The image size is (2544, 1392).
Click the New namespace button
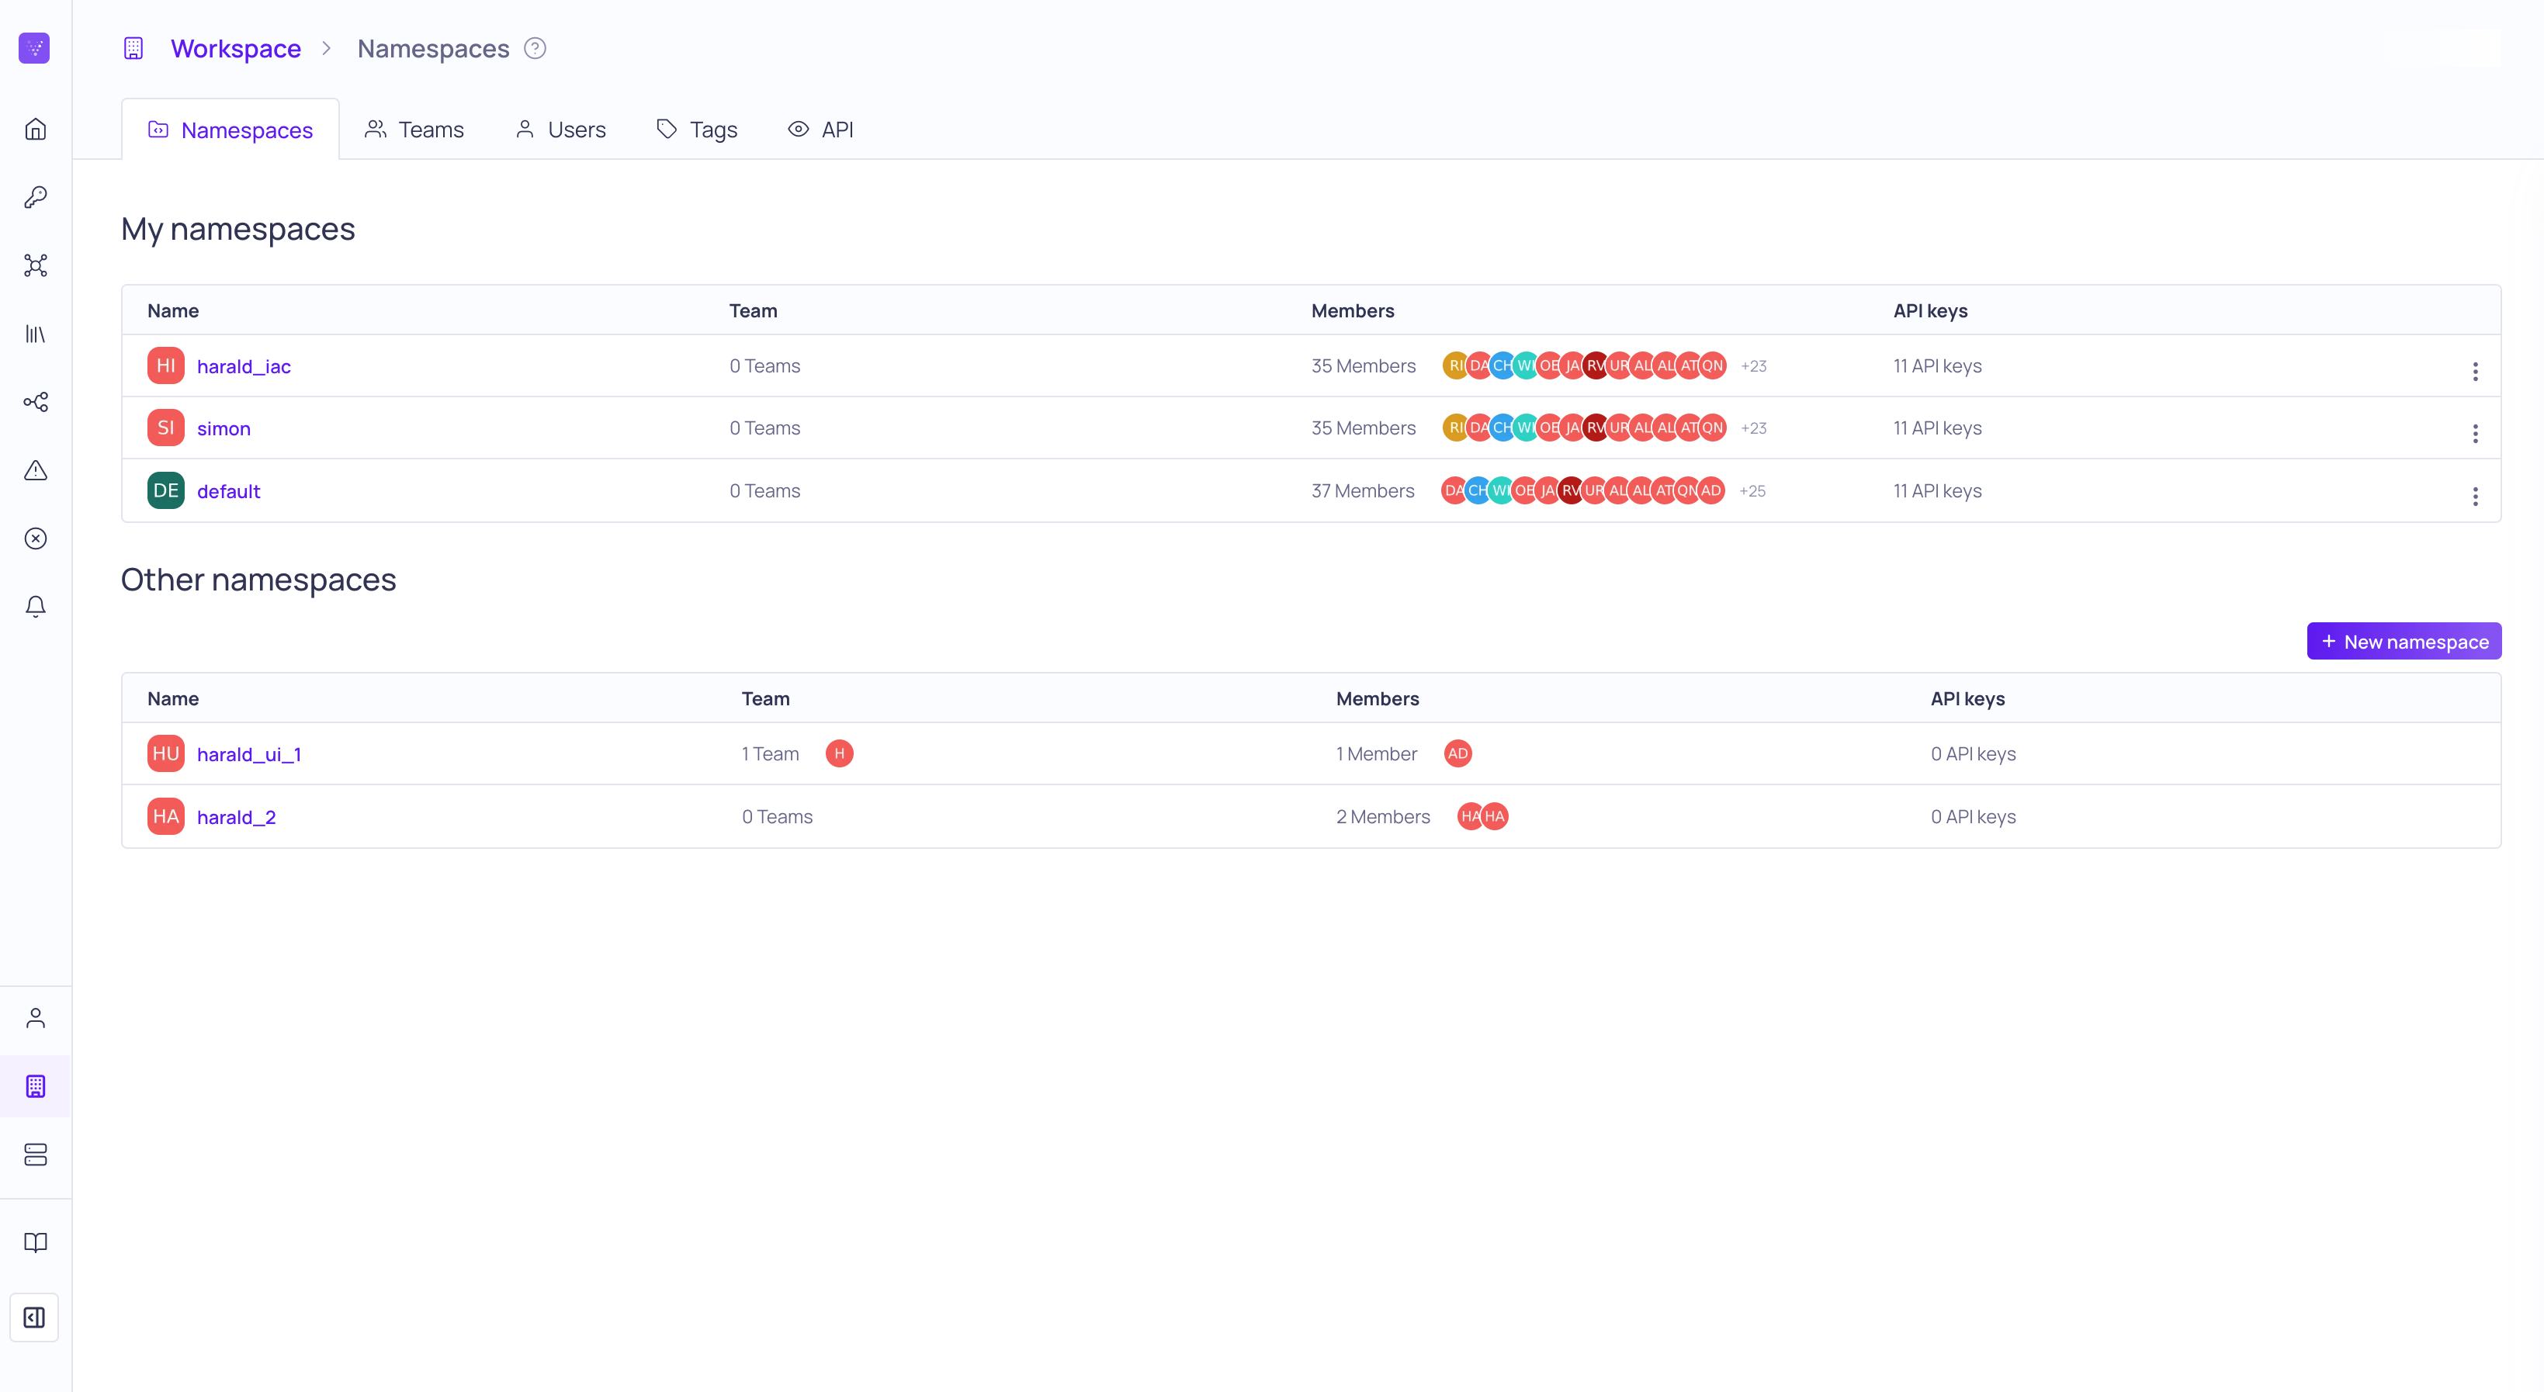[2404, 641]
